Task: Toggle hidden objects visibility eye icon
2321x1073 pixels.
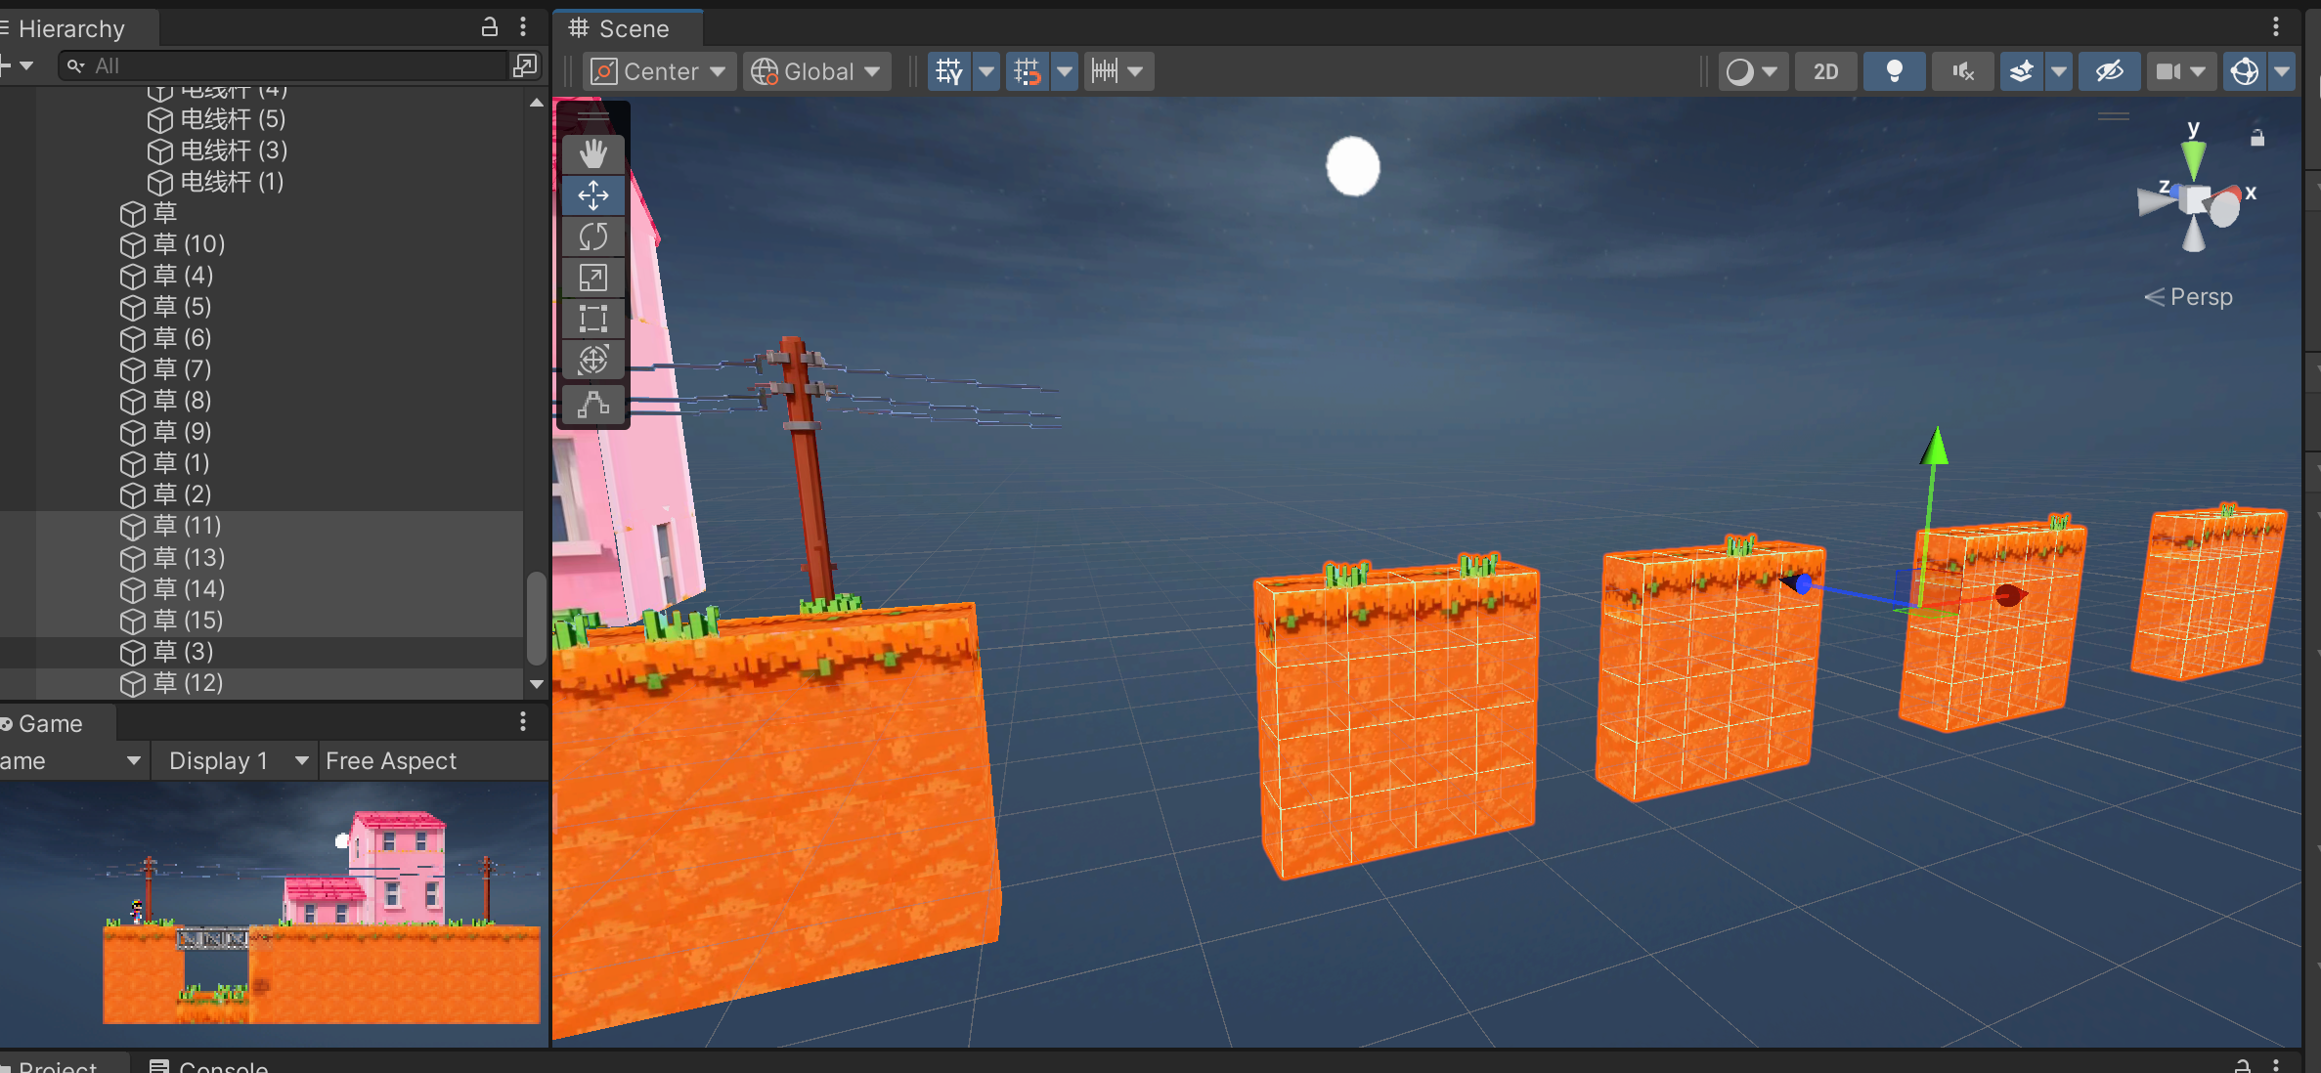Action: pos(2109,71)
